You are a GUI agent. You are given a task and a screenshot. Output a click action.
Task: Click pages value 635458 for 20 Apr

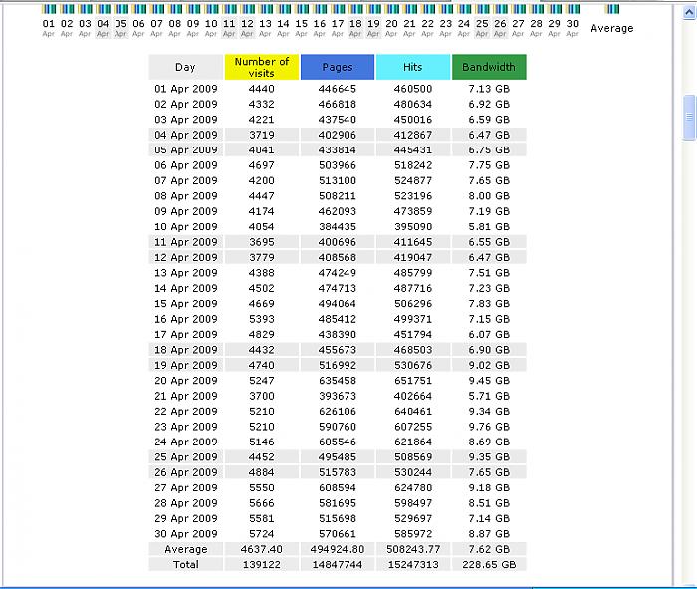(x=338, y=381)
